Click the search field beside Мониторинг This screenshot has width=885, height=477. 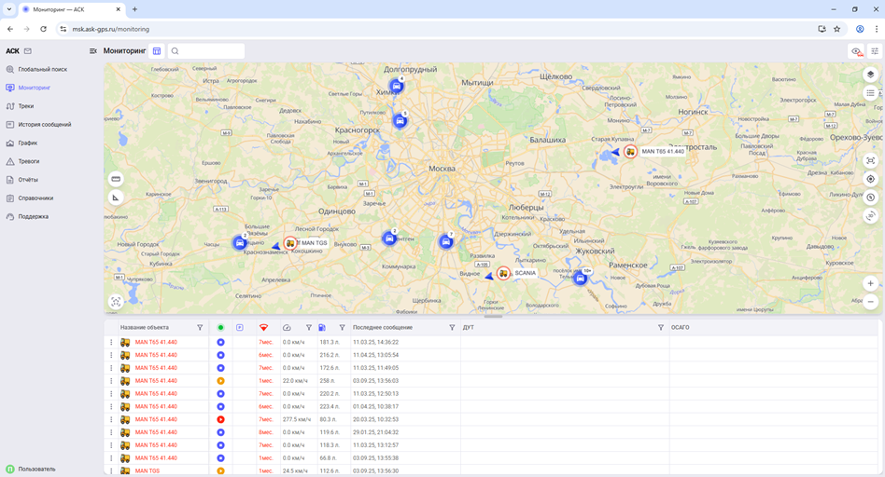(209, 51)
